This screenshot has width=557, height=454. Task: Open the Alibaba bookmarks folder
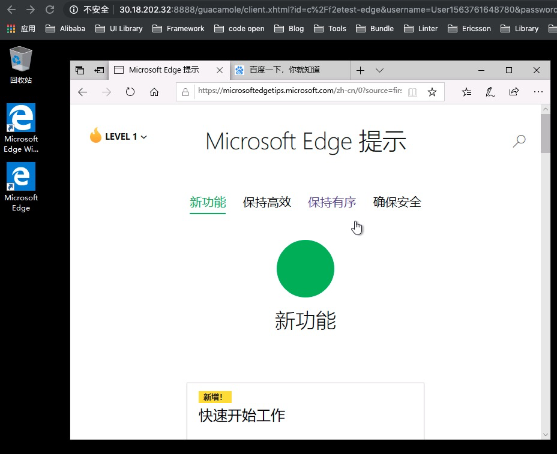65,29
